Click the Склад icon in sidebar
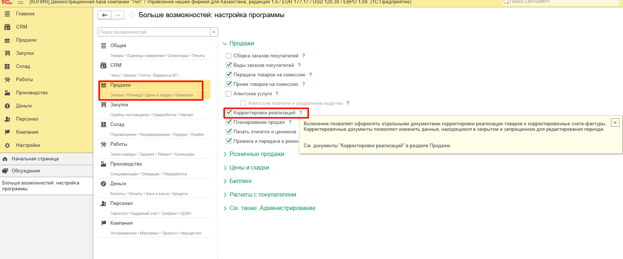Viewport: 623px width, 259px height. 7,66
